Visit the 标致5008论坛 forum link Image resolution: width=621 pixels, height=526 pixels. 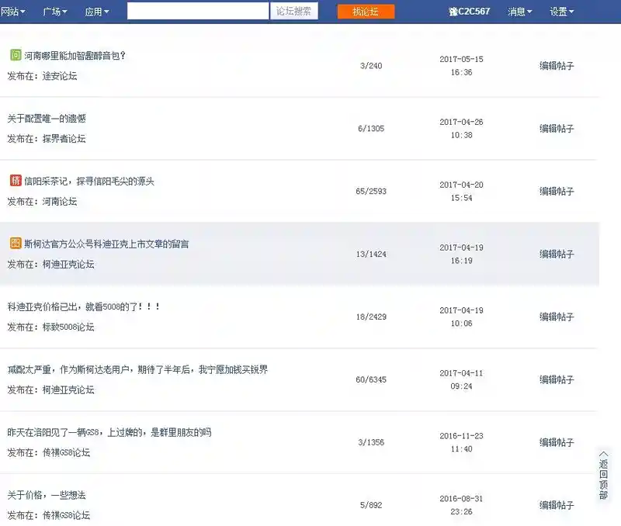68,327
